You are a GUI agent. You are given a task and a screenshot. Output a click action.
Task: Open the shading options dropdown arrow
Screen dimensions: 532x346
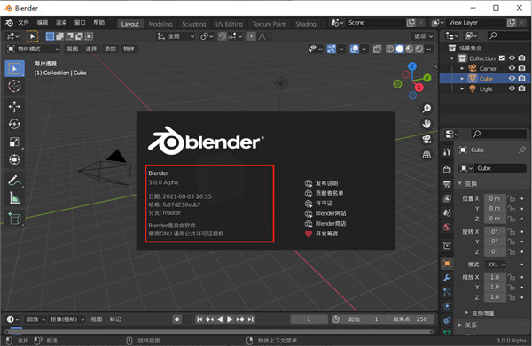(x=429, y=49)
